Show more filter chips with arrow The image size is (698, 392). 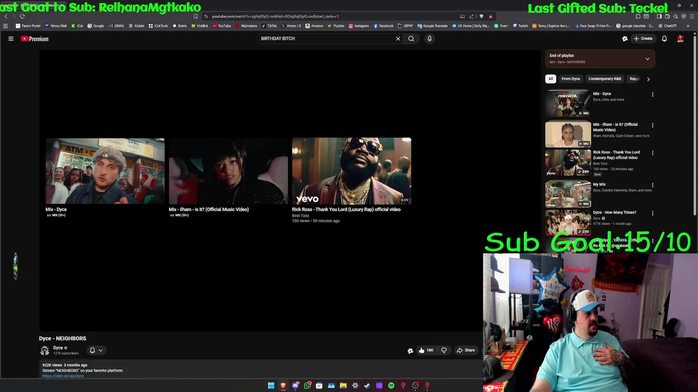[x=648, y=79]
